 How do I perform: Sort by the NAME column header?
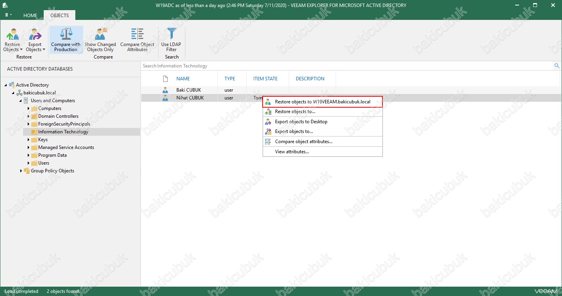click(183, 79)
